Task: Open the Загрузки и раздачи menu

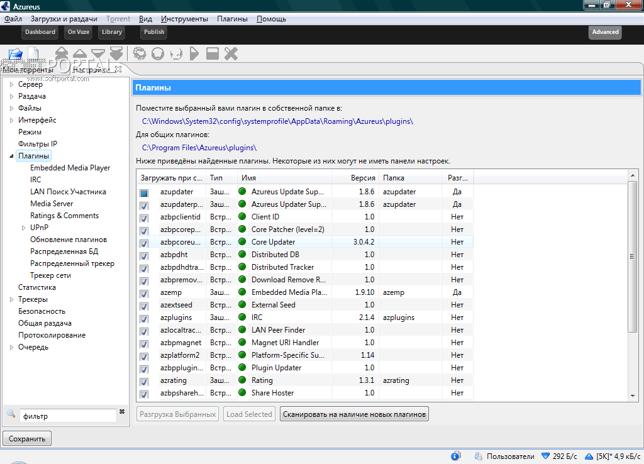Action: [64, 19]
